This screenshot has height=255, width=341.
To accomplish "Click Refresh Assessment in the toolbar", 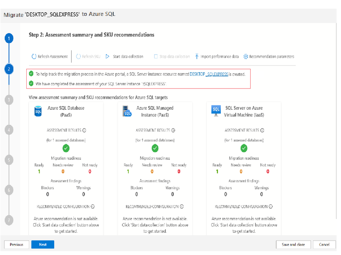I will point(49,57).
